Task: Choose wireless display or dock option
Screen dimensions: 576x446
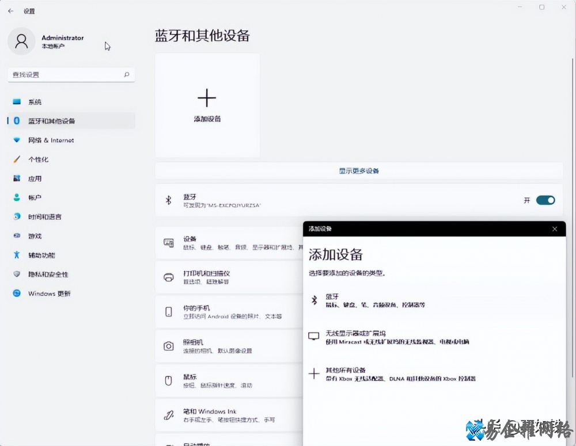Action: [x=389, y=337]
